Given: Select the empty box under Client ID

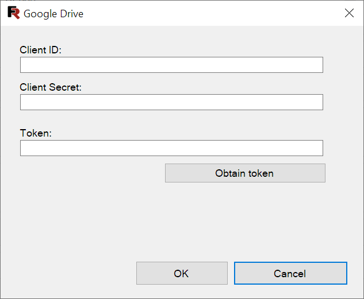Looking at the screenshot, I should [x=171, y=65].
